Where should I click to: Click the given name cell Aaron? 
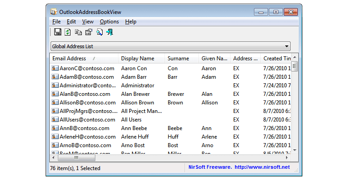pos(209,68)
